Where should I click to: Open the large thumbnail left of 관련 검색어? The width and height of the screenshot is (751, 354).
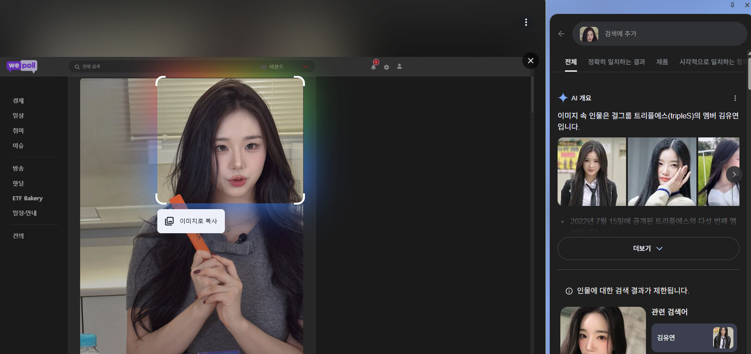point(603,330)
